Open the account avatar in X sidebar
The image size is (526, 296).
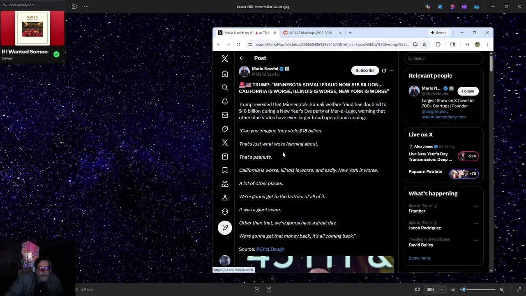click(x=225, y=260)
